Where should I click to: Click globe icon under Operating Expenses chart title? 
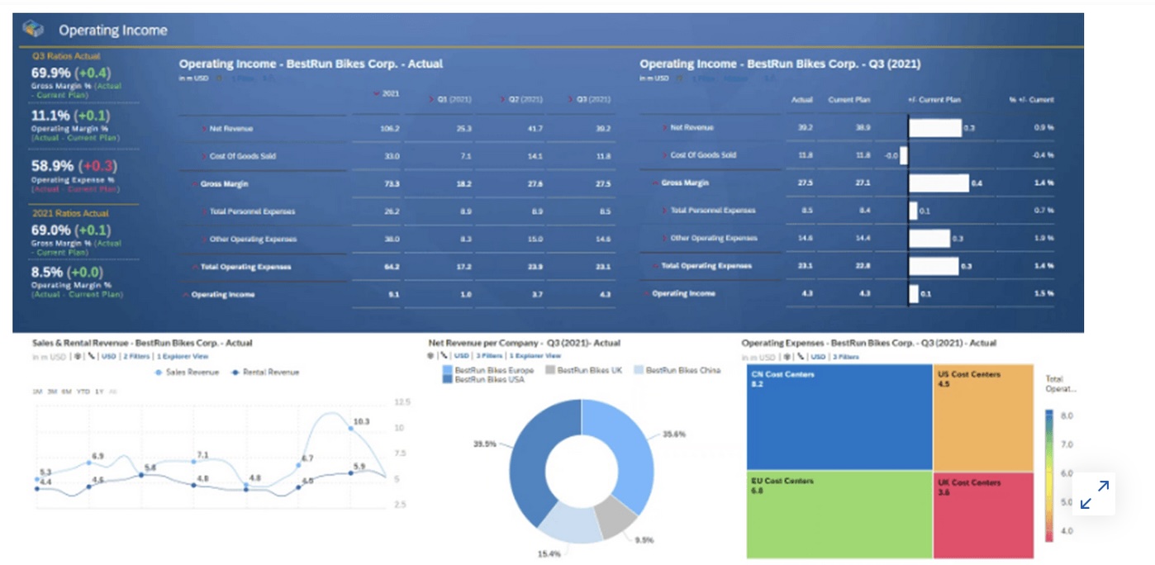[x=787, y=357]
